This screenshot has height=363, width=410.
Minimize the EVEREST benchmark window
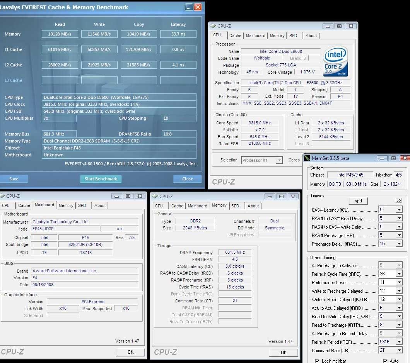coord(188,7)
